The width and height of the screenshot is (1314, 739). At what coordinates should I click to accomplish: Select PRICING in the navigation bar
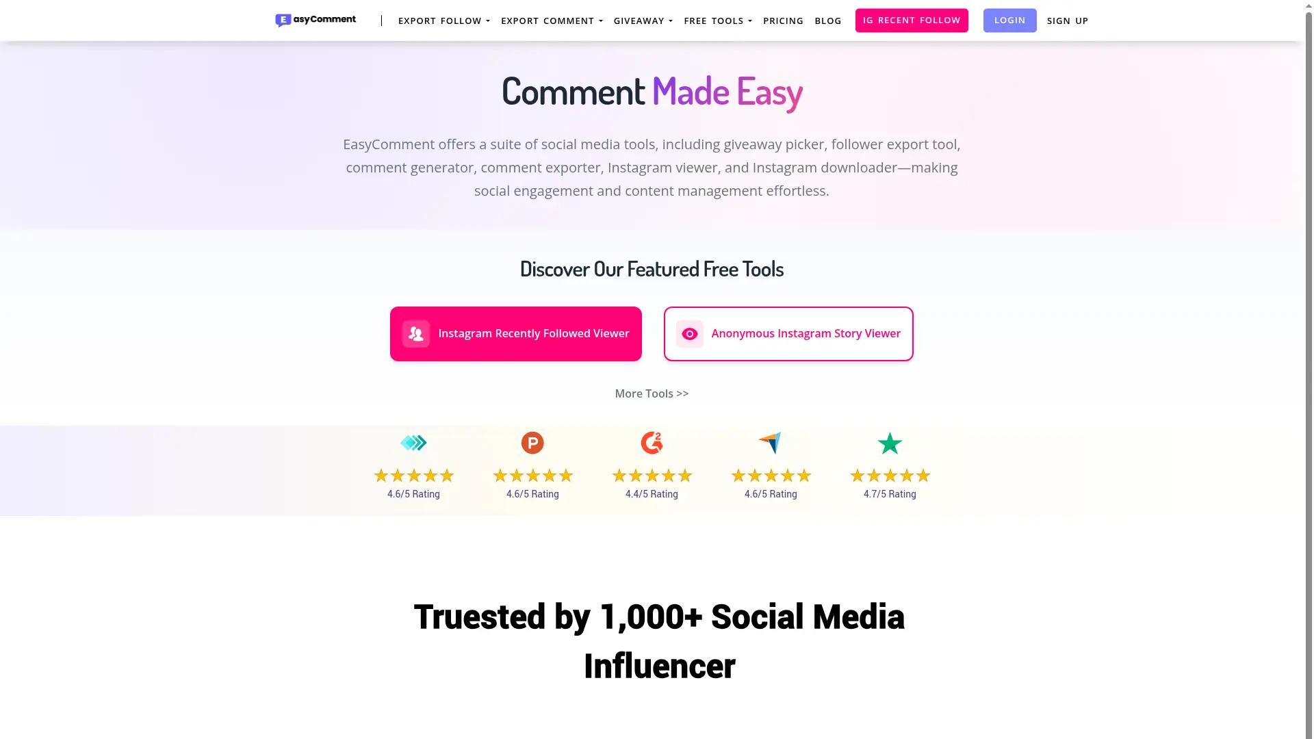tap(784, 21)
